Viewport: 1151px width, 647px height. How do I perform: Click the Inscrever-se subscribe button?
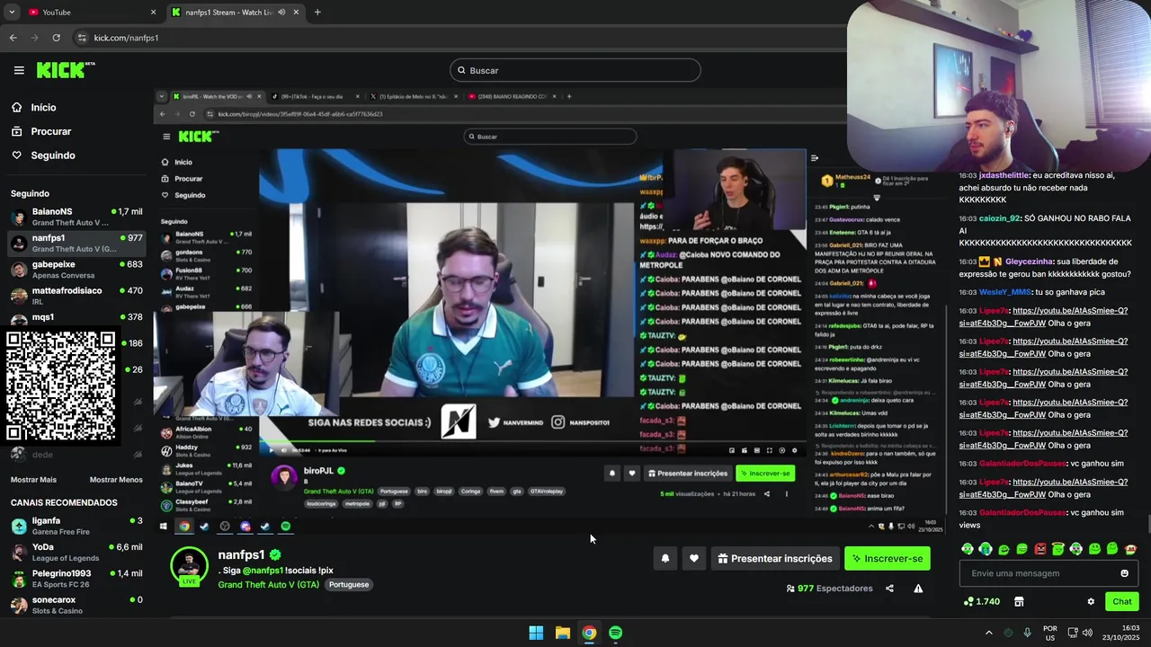click(x=888, y=558)
